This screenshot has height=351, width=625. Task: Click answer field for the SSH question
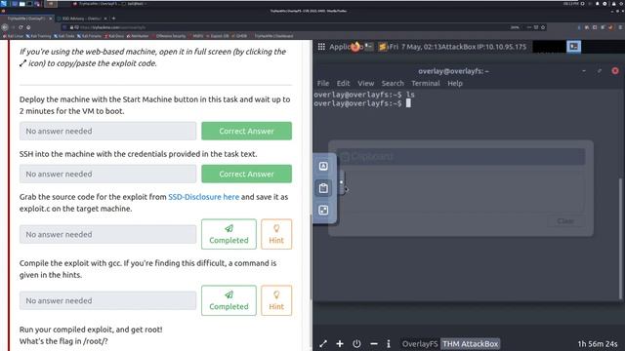tap(107, 174)
